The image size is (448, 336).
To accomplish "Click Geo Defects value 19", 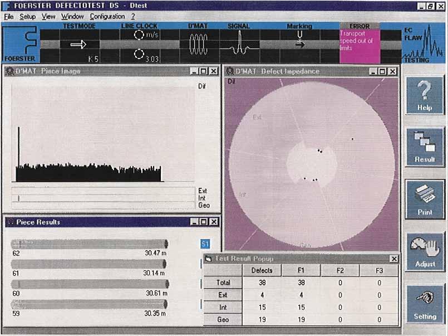I will pyautogui.click(x=262, y=319).
